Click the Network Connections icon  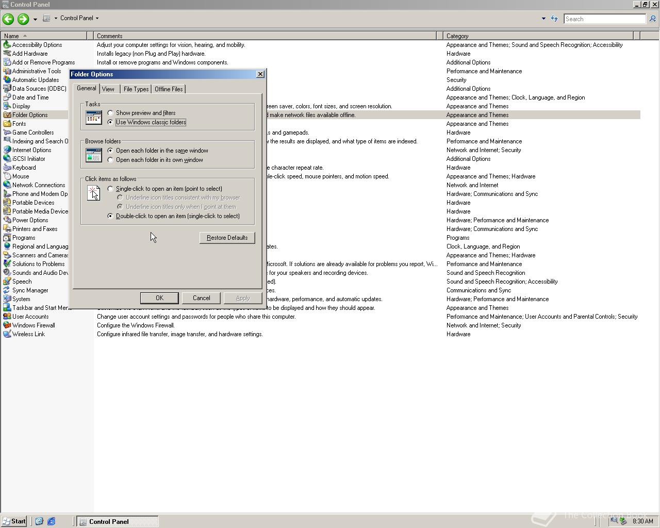click(7, 185)
